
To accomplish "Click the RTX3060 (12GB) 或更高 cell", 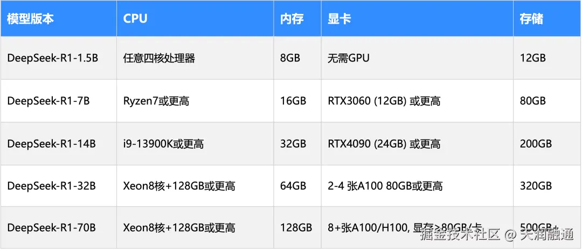I will (x=418, y=101).
